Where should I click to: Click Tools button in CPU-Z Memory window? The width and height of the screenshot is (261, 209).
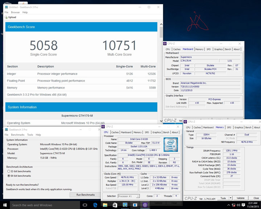pos(223,198)
